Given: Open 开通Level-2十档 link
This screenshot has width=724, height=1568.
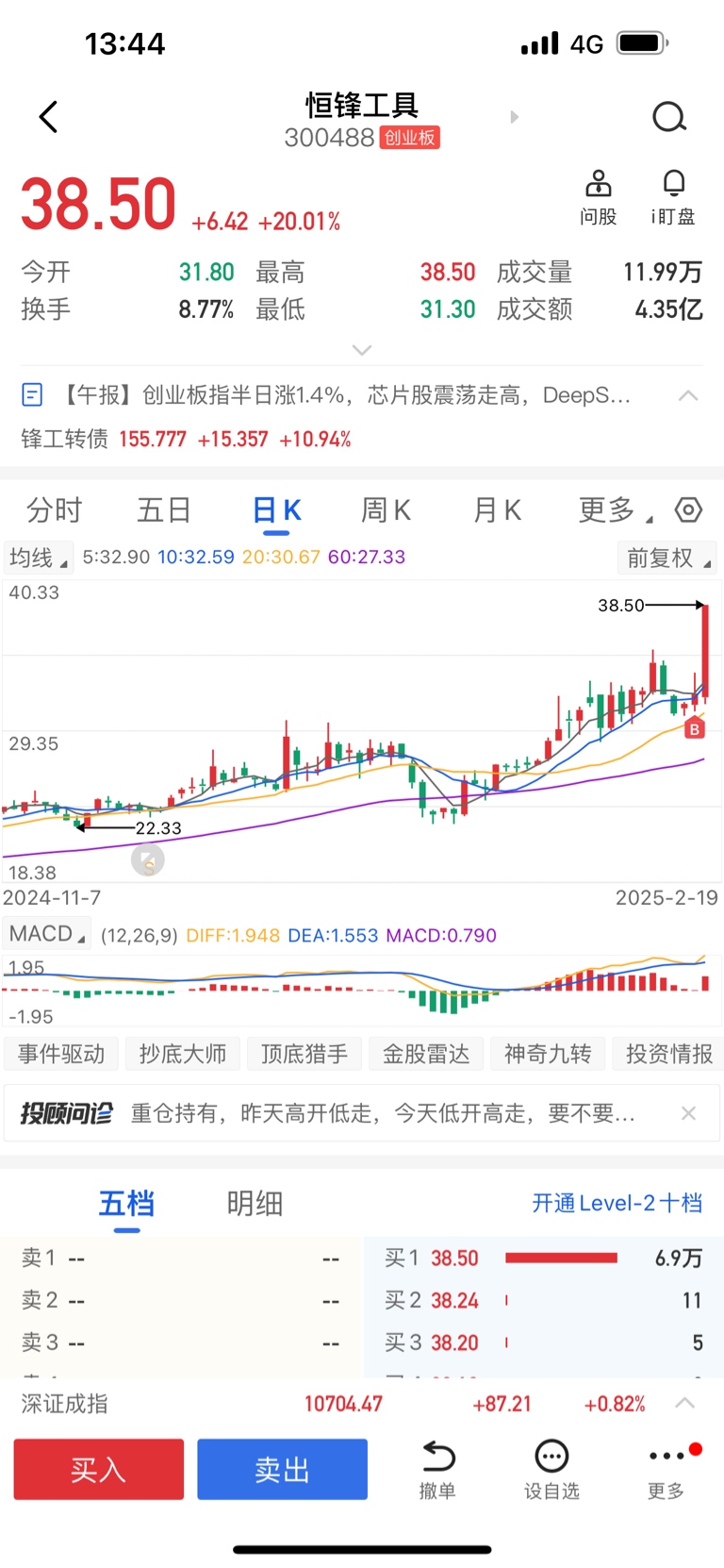Looking at the screenshot, I should tap(617, 1203).
